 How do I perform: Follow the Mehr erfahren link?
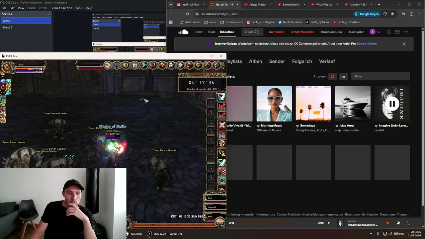pyautogui.click(x=367, y=43)
